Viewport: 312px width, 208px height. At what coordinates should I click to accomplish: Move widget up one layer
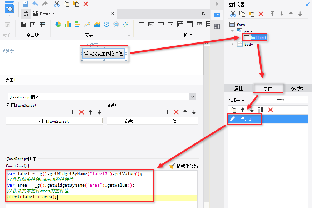click(x=291, y=14)
